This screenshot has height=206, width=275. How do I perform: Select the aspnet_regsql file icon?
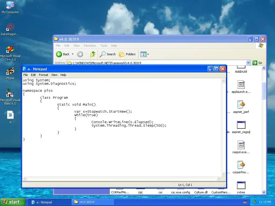[x=241, y=127]
